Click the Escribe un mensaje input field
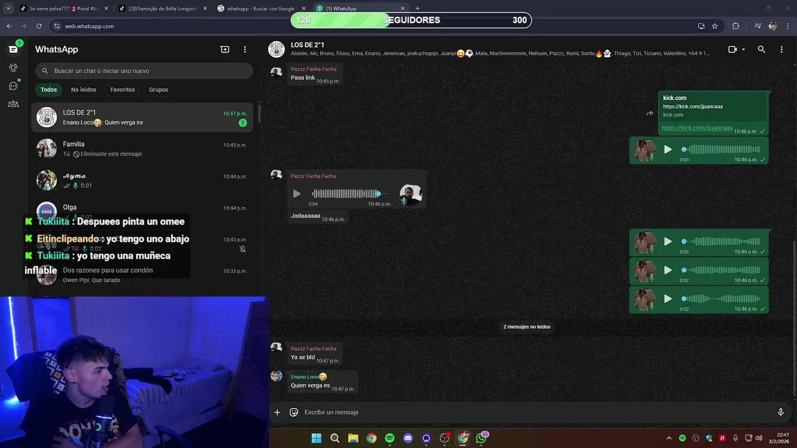797x448 pixels. [535, 412]
